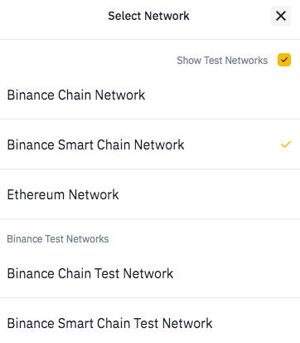
Task: Click the Ethereum Network row
Action: (x=150, y=194)
